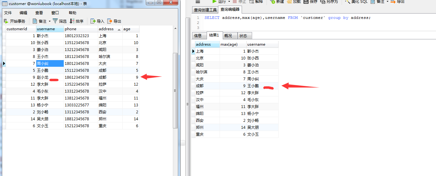Click the 另存为 save-as icon
Screen dimensions: 436x176
pos(323,2)
